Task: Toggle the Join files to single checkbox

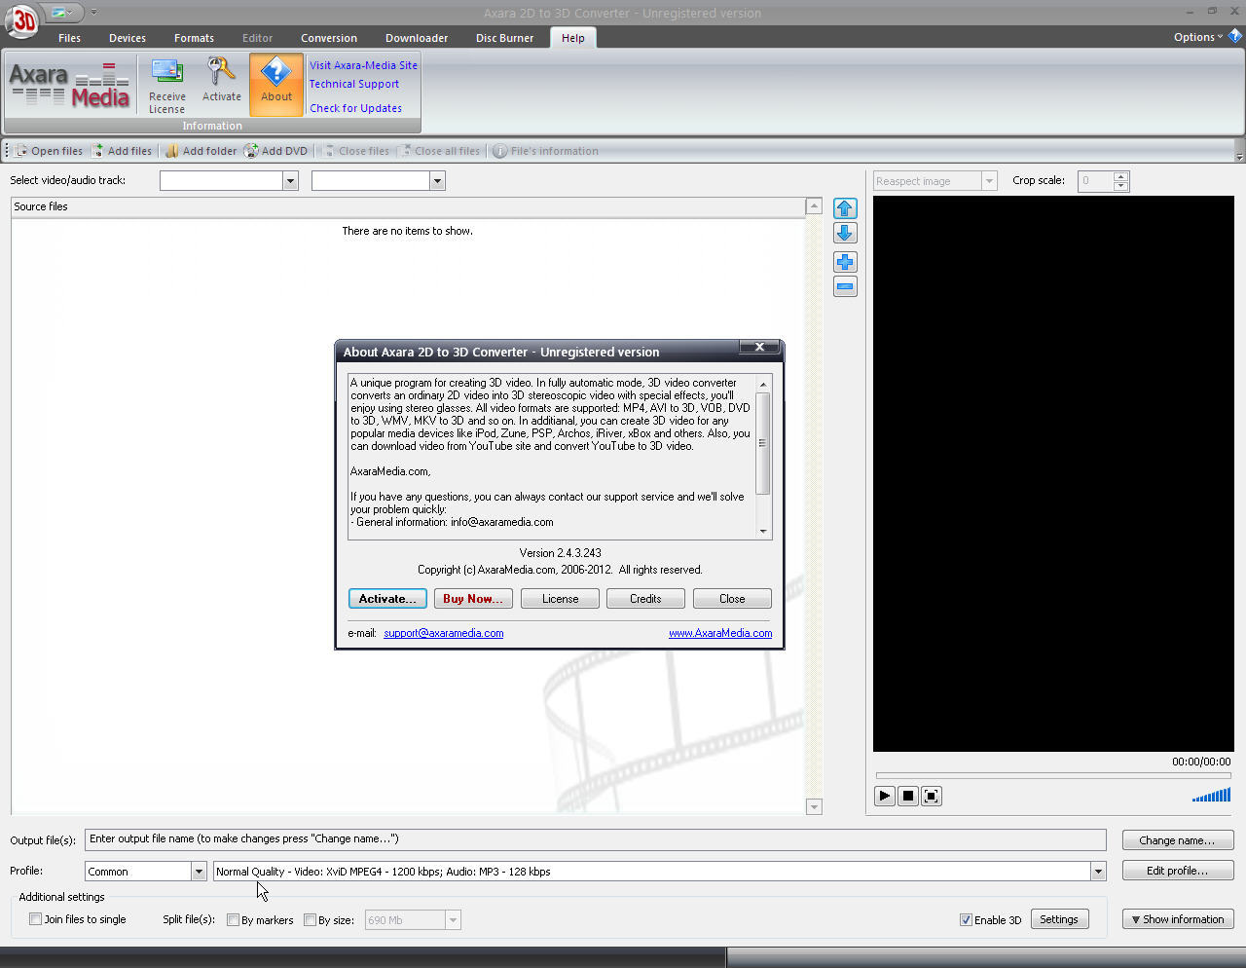Action: click(x=36, y=919)
